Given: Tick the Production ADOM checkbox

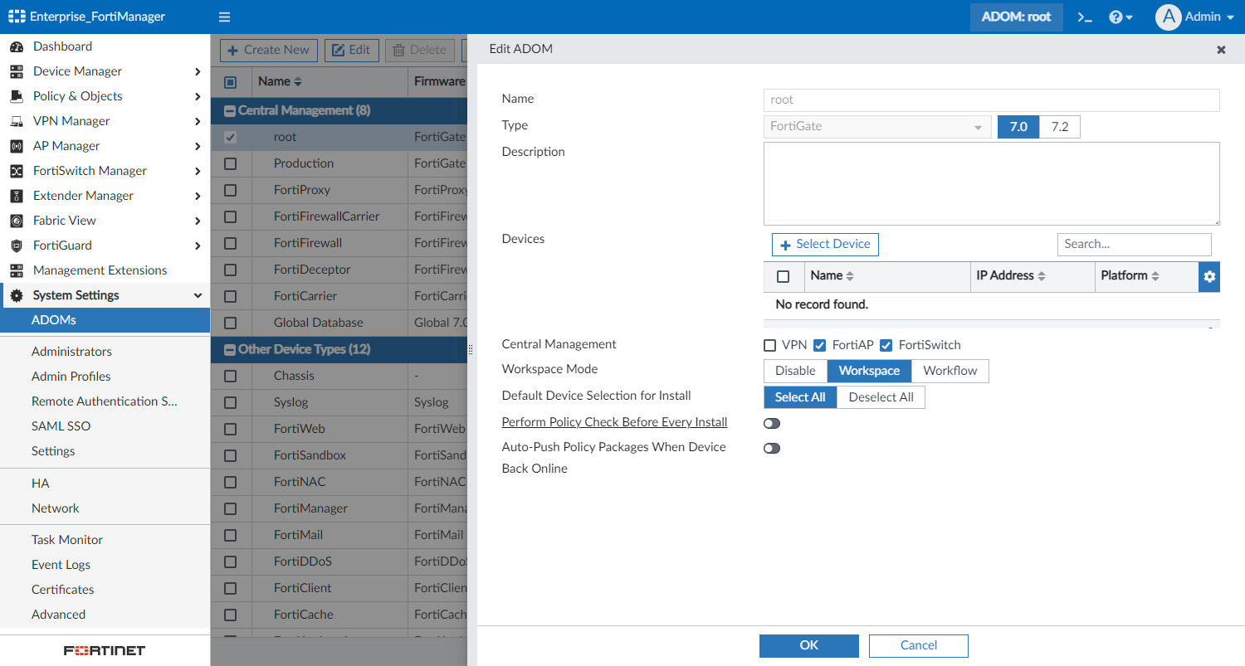Looking at the screenshot, I should click(x=231, y=163).
